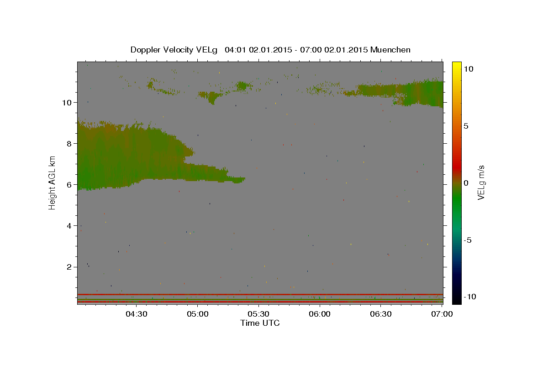Click the 'VELg m/s' colorbar label
Image resolution: width=548 pixels, height=365 pixels.
481,182
